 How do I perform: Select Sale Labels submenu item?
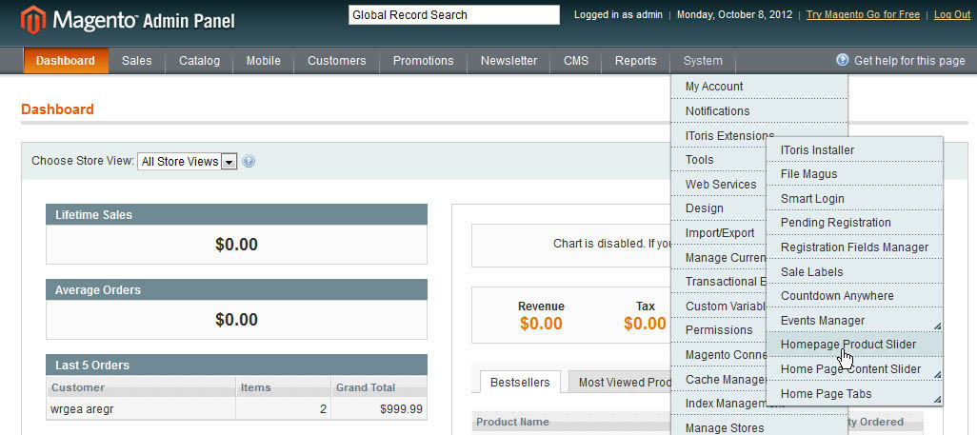coord(855,271)
